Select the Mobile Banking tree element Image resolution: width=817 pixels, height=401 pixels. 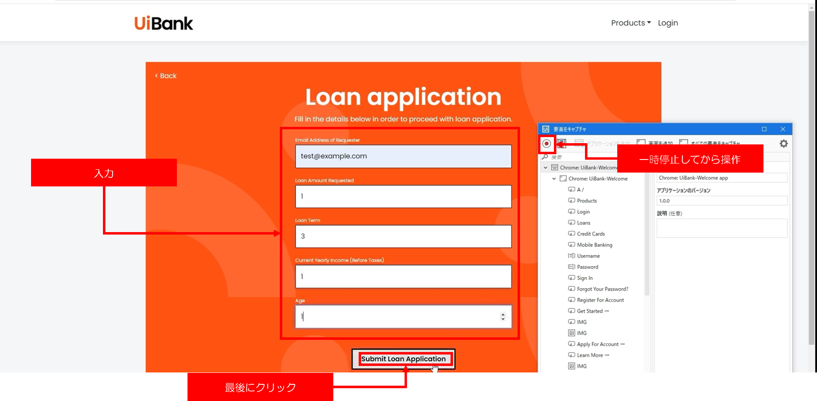(x=594, y=245)
